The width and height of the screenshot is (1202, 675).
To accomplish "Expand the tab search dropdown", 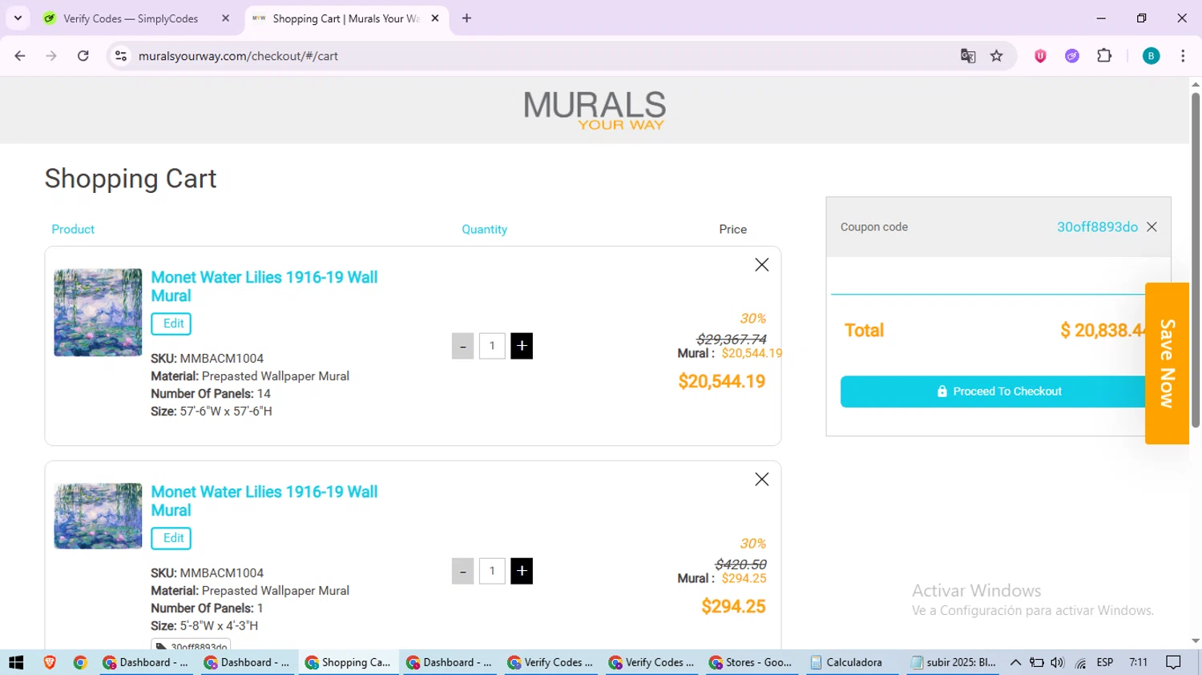I will [18, 18].
